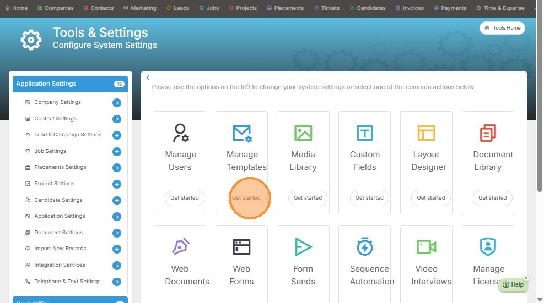Open the Companies menu
Viewport: 544px width, 303px height.
56,8
